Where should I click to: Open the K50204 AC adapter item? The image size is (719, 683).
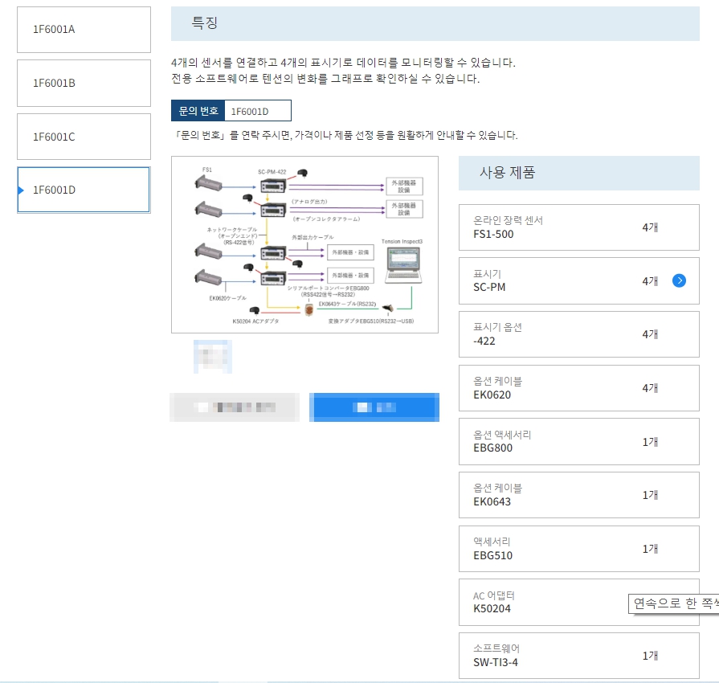tap(546, 602)
